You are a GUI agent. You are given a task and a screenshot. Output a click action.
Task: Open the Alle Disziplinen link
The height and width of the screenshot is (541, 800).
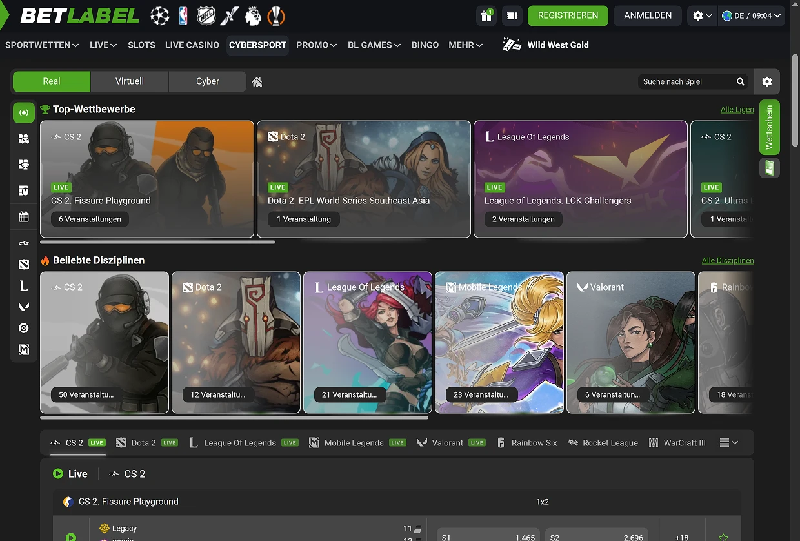click(728, 261)
